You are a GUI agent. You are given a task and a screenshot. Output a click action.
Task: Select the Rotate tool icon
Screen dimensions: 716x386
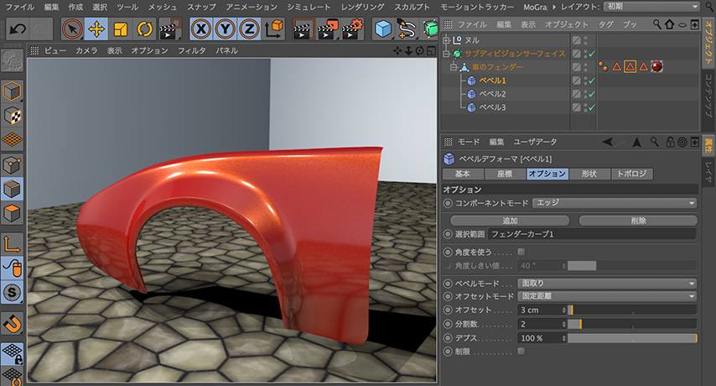point(144,30)
